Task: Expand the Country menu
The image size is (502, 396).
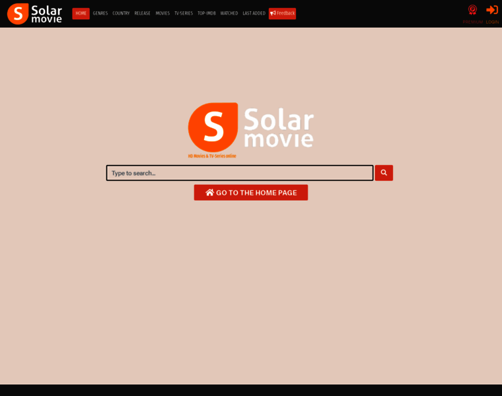Action: (121, 13)
